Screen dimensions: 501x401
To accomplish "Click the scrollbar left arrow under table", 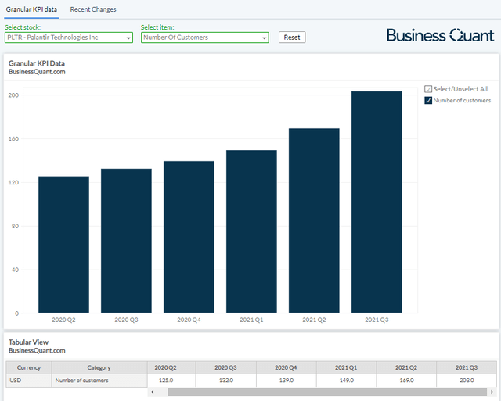I will tap(150, 392).
